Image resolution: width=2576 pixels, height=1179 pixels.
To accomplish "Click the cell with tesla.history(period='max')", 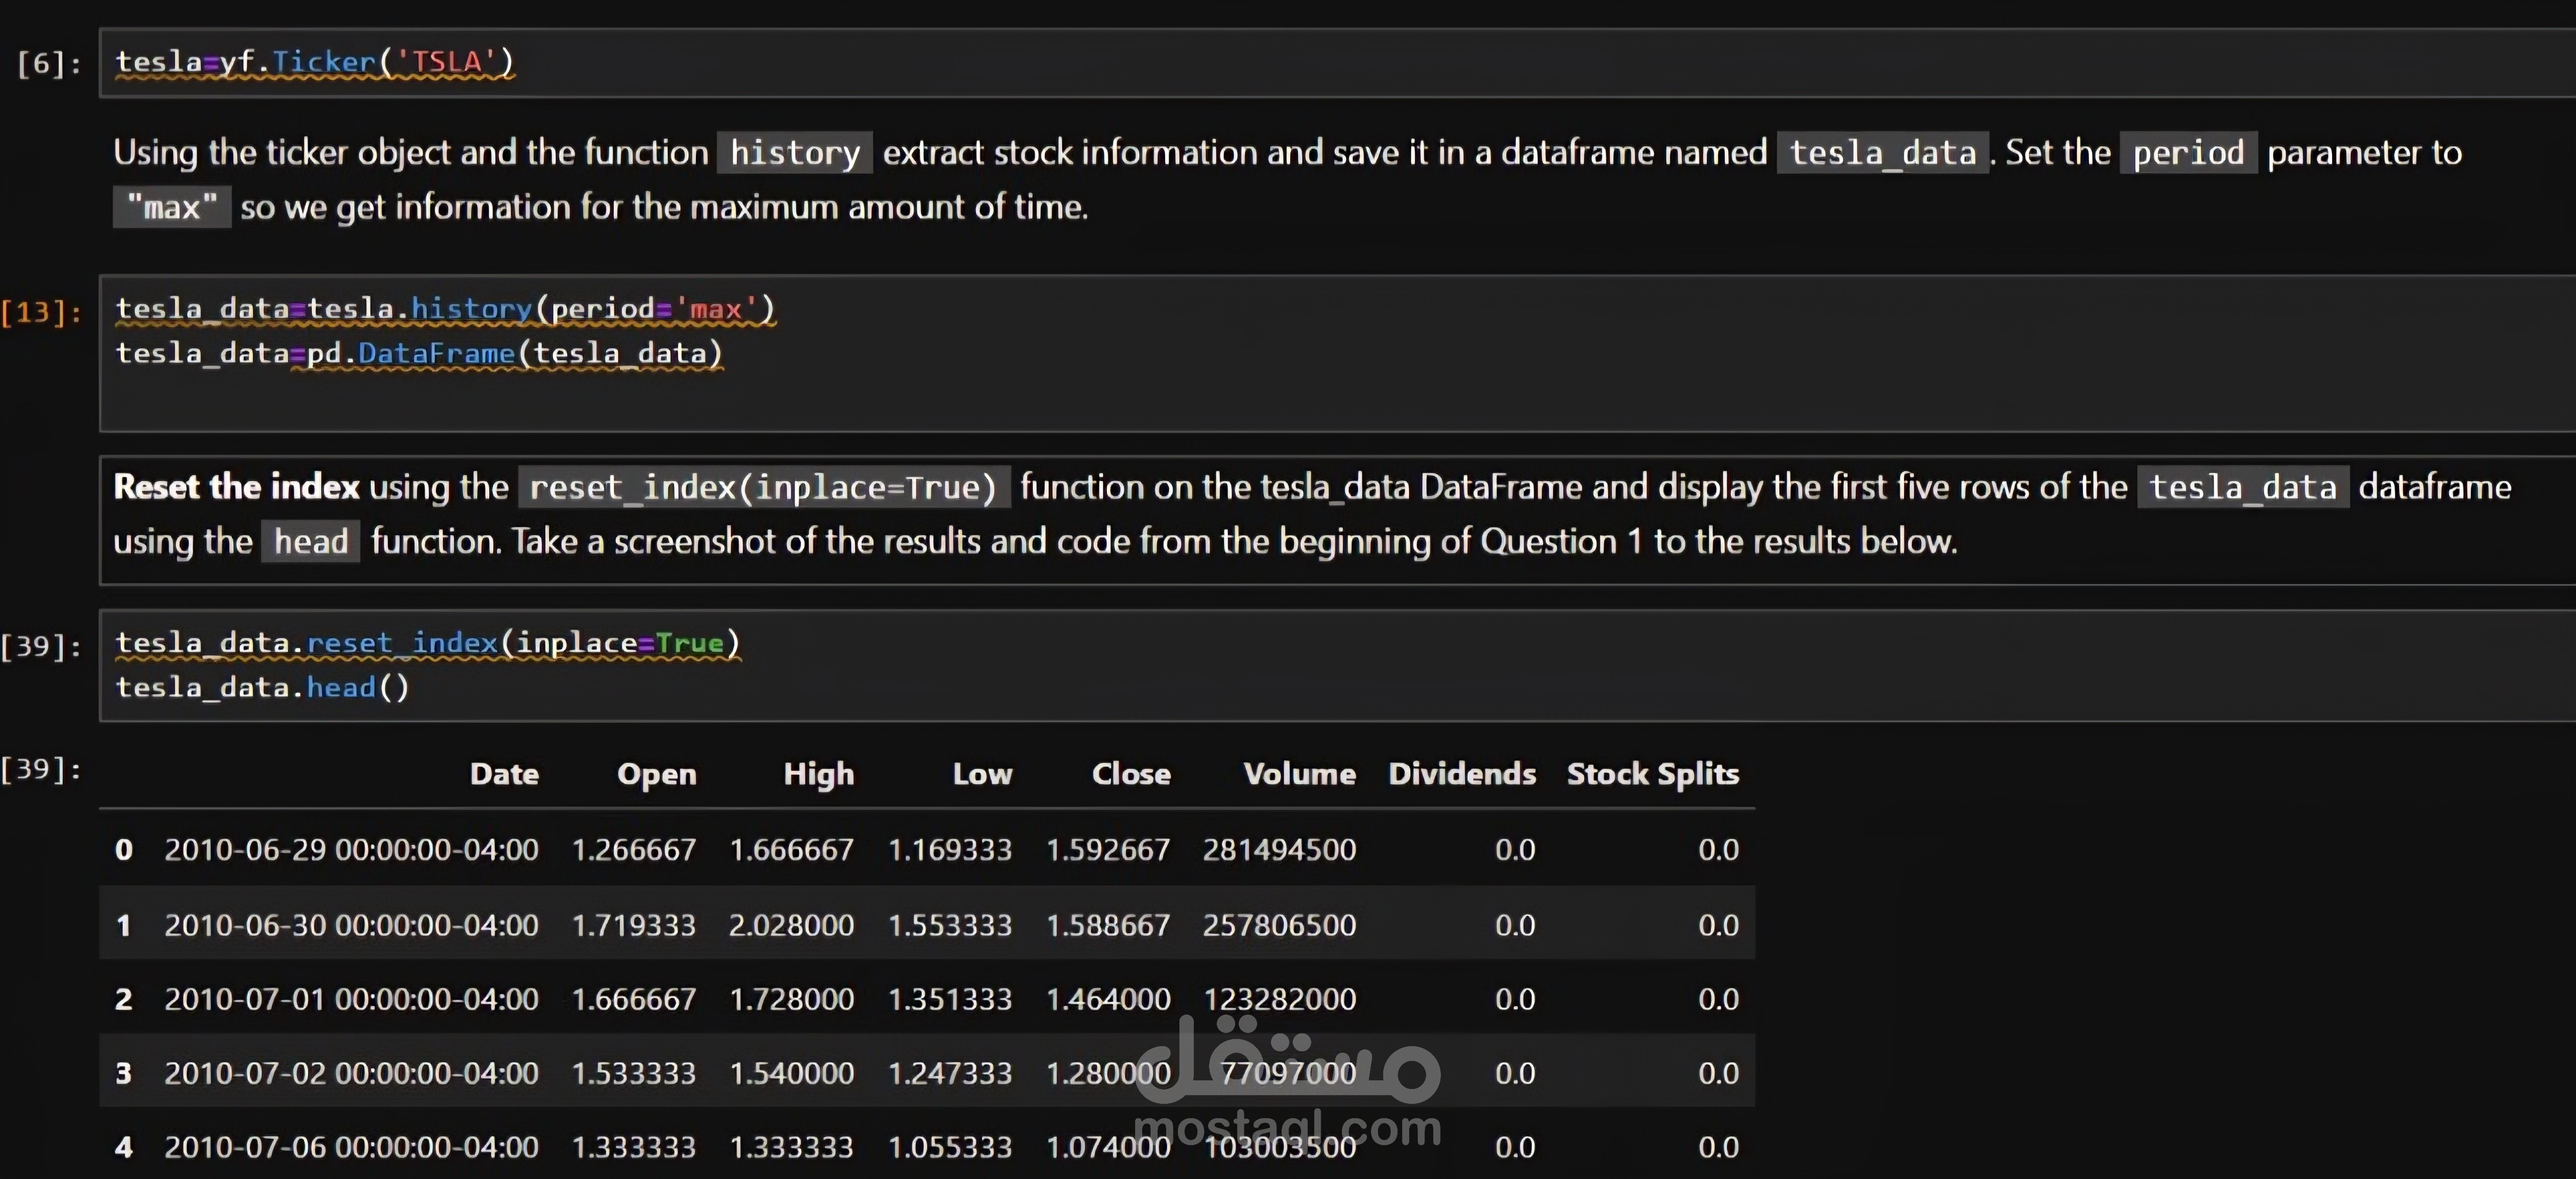I will point(1337,353).
